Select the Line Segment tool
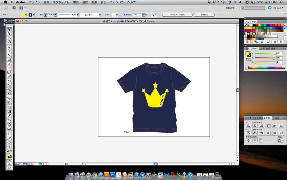287x180 pixels. (9, 55)
